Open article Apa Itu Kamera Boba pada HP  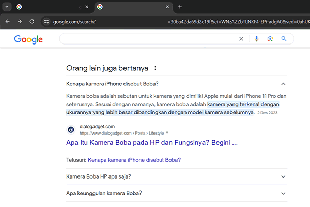click(151, 143)
